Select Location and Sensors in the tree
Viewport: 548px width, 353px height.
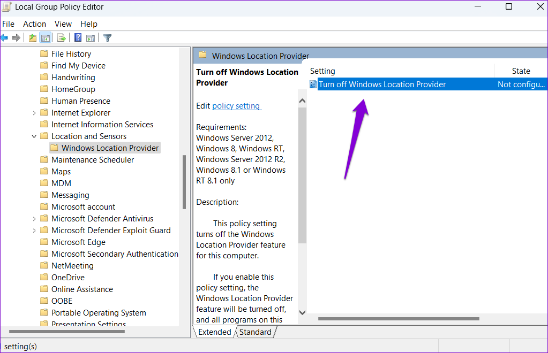click(x=89, y=136)
